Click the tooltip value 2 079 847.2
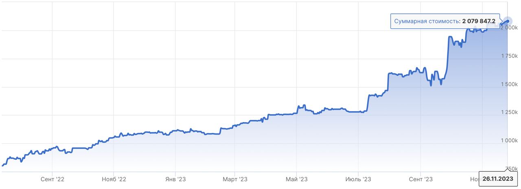Viewport: 521px width, 189px height. (x=479, y=21)
